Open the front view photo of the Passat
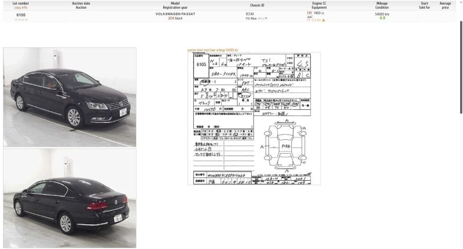Viewport: 463px width, 249px height. click(69, 97)
